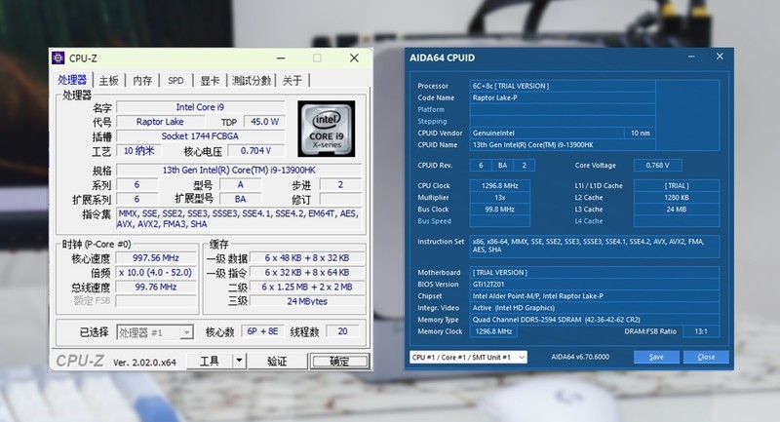Minimize the AIDA64 CPUID window
780x422 pixels.
(x=691, y=57)
